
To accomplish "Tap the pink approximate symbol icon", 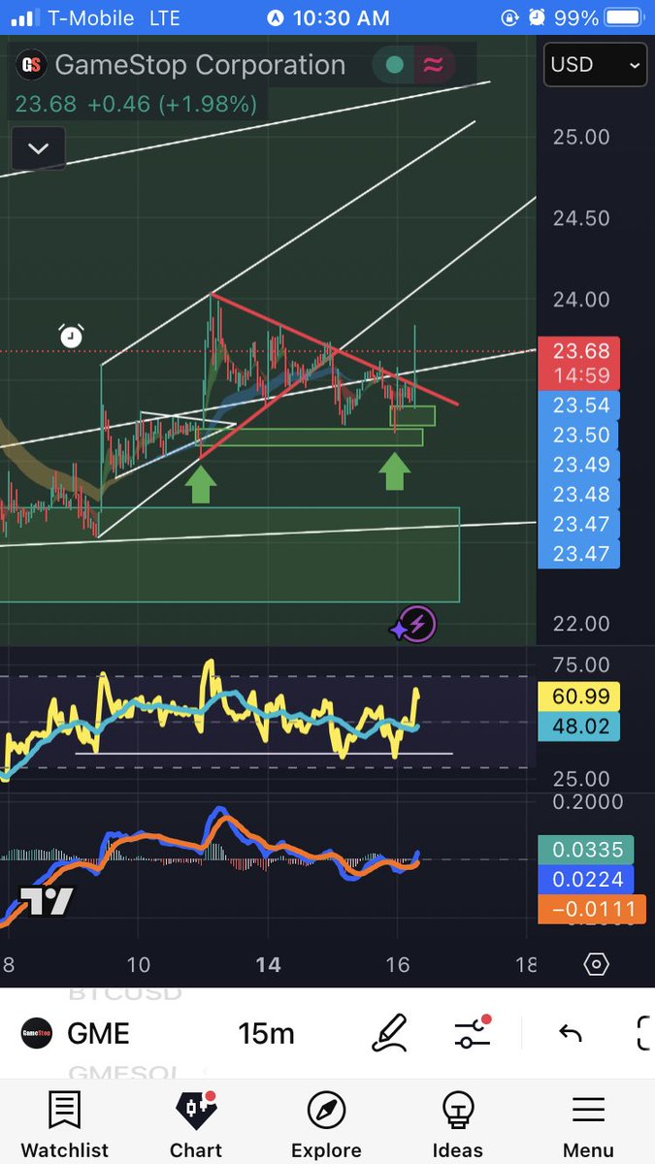I will tap(431, 66).
